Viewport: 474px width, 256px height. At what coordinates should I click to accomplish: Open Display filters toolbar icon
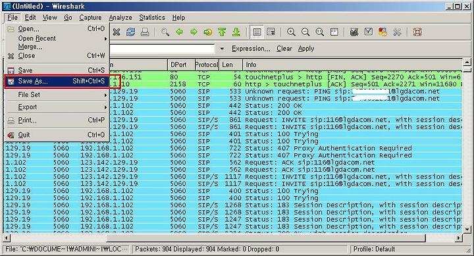pos(369,32)
